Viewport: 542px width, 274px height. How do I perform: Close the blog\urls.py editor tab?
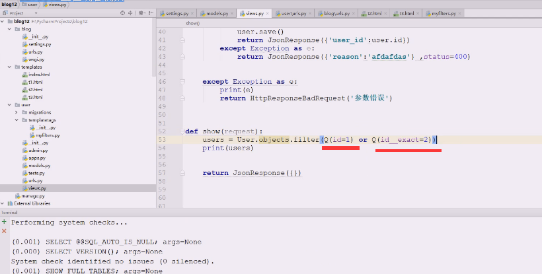pos(353,13)
